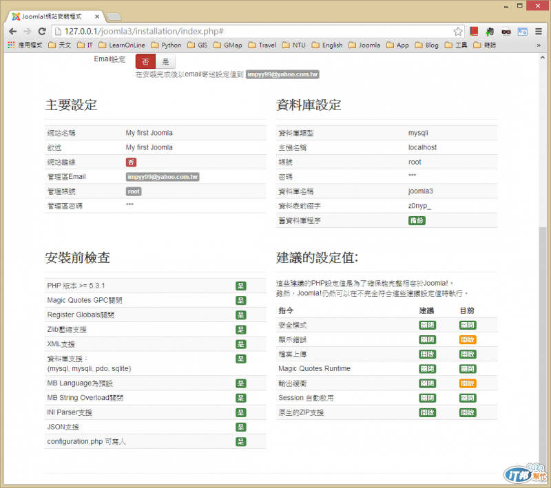Click the blue window extension icon
Viewport: 551px width, 488px height.
(523, 32)
